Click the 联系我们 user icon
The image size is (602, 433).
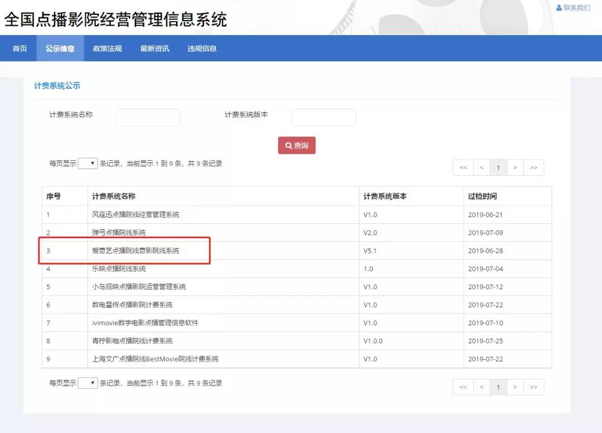click(x=559, y=8)
